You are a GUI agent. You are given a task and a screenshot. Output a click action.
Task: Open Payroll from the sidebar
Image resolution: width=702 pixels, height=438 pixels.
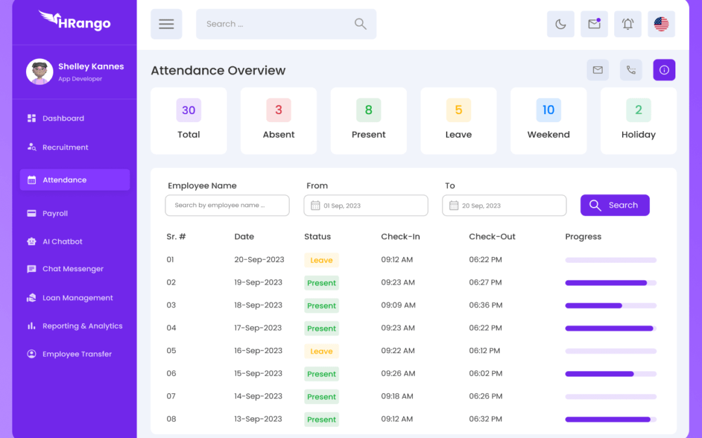click(55, 213)
